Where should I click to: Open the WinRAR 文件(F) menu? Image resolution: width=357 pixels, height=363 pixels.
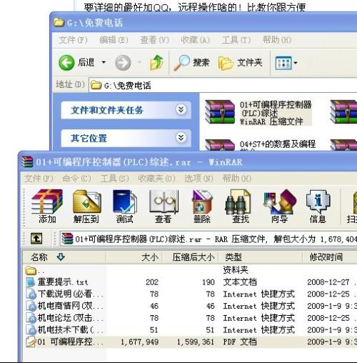coord(39,179)
